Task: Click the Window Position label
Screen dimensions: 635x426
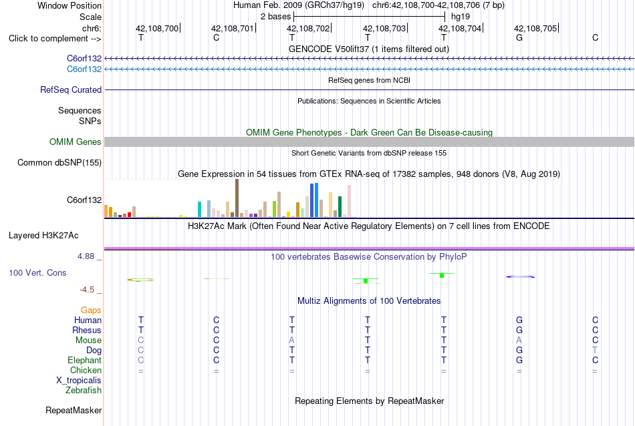Action: [x=70, y=5]
